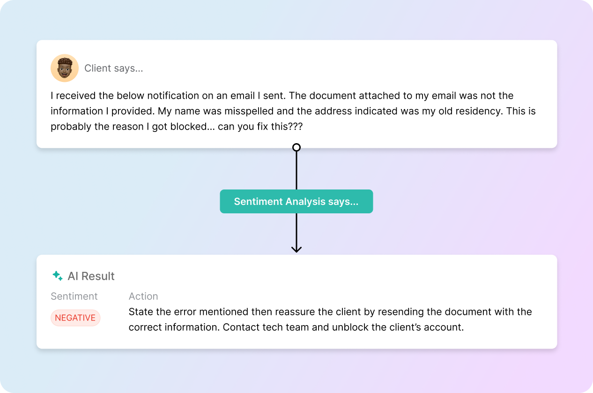Click the "Action" column label
The width and height of the screenshot is (593, 393).
[x=143, y=296]
